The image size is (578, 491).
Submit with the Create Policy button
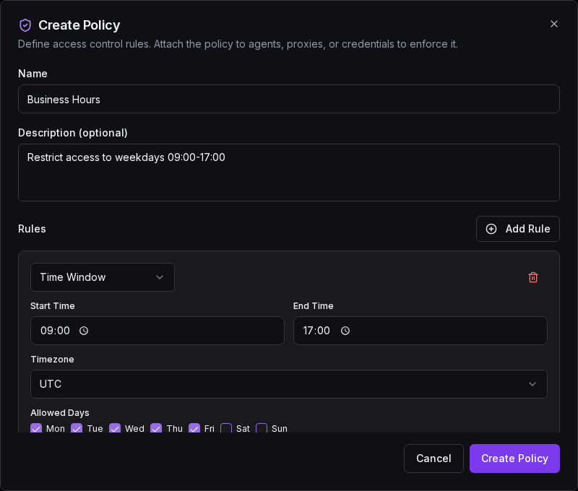514,459
